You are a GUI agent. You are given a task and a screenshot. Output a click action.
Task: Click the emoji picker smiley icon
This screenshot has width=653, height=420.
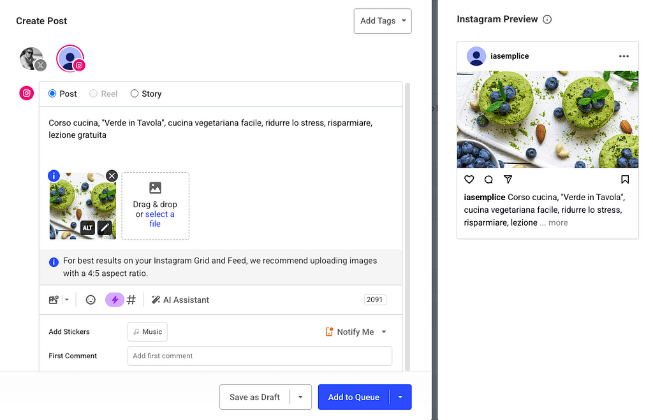[x=91, y=300]
